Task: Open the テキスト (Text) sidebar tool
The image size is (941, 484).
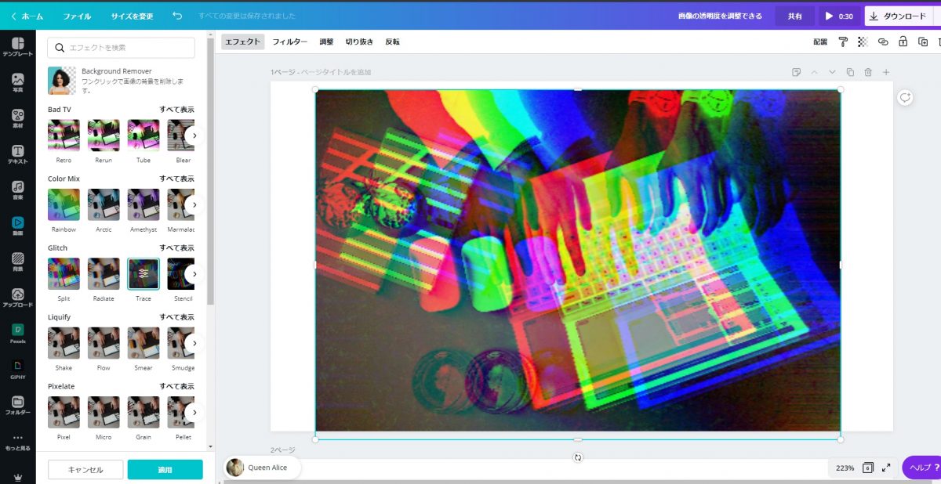Action: 17,154
